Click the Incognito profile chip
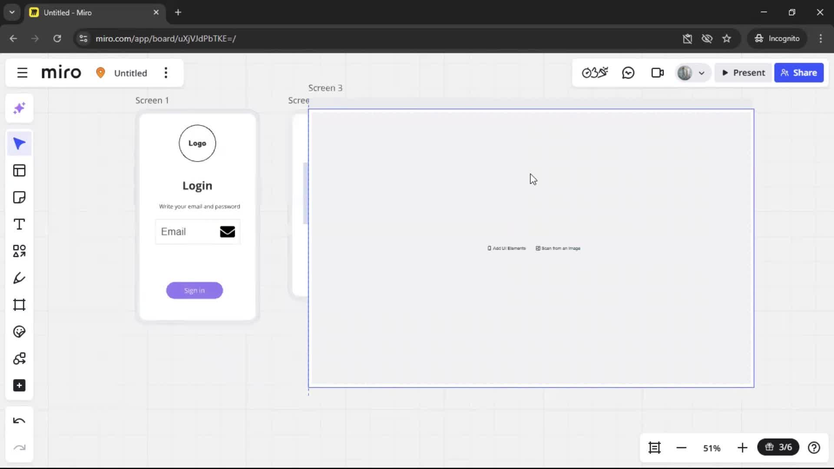 tap(777, 38)
